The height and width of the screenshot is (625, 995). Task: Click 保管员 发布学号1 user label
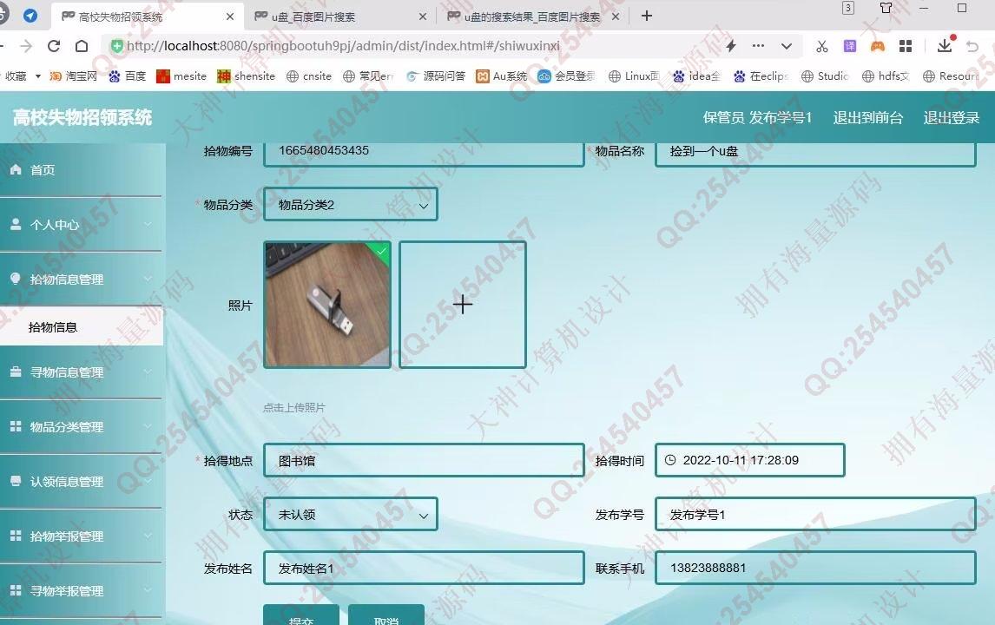tap(757, 117)
